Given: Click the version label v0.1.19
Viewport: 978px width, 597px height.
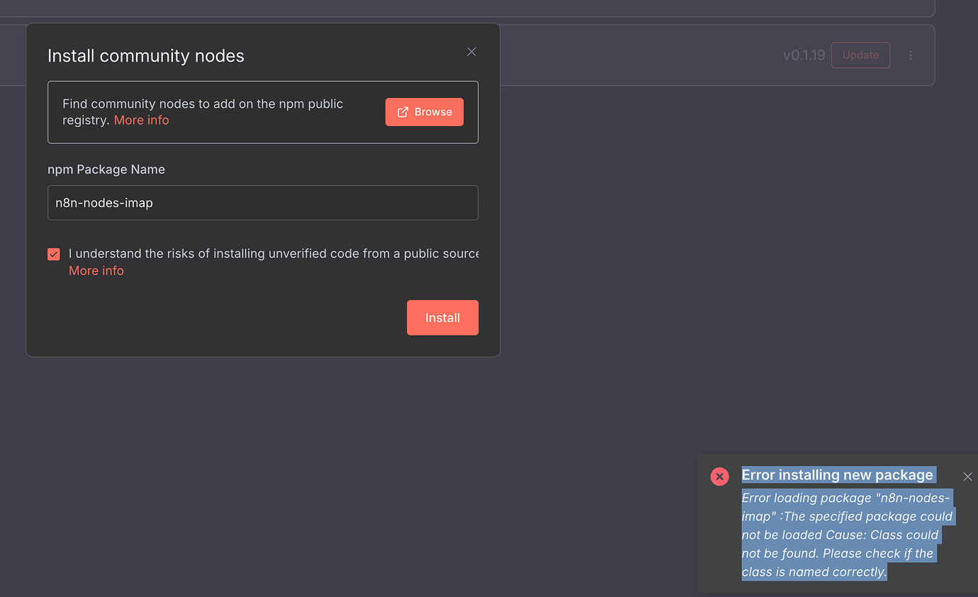Looking at the screenshot, I should (x=804, y=55).
